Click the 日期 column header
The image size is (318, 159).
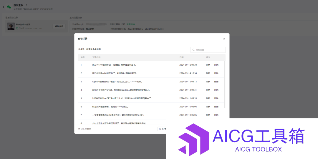click(x=181, y=57)
